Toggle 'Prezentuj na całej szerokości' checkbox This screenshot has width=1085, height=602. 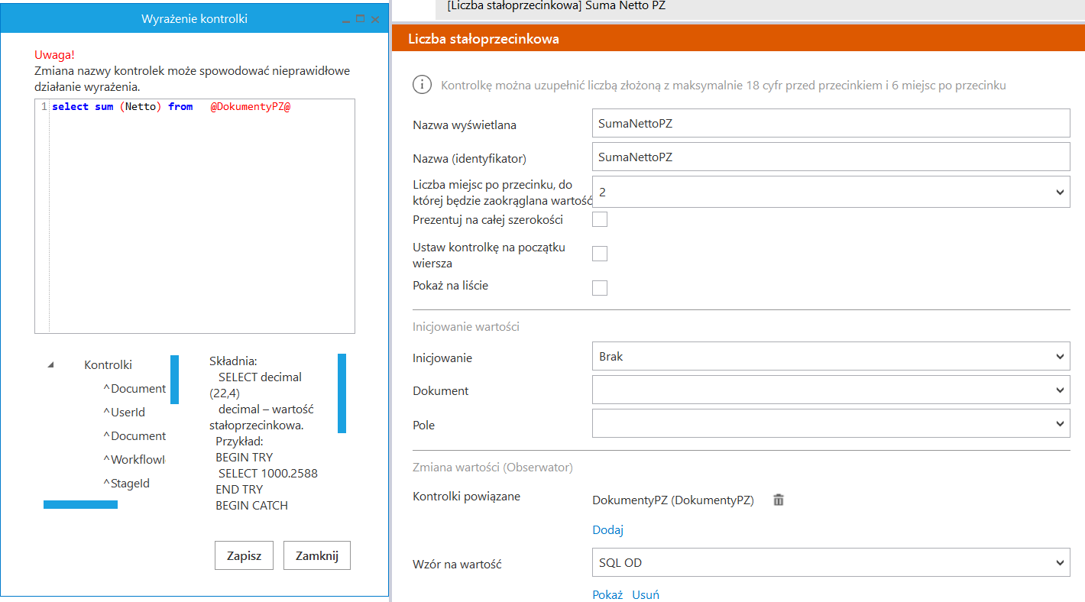click(600, 220)
